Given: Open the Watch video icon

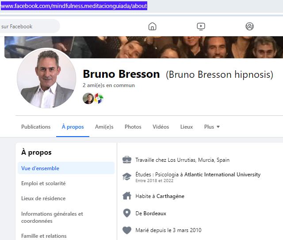Looking at the screenshot, I should click(x=201, y=27).
